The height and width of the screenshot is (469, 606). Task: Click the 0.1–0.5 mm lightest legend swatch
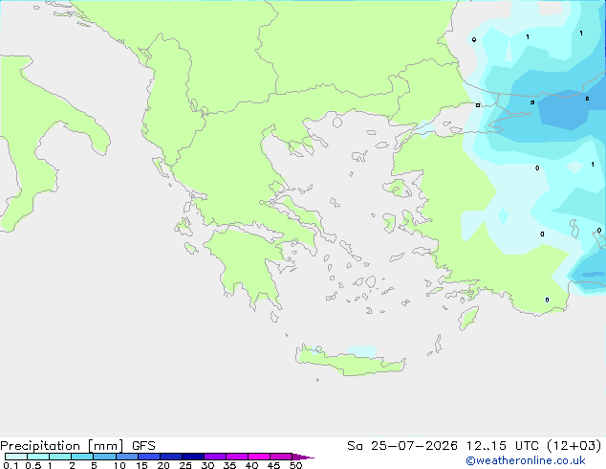pos(16,457)
